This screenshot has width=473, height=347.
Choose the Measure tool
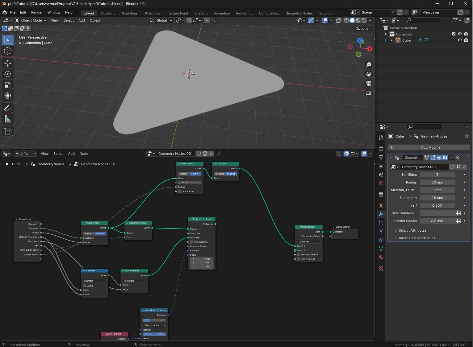point(8,119)
